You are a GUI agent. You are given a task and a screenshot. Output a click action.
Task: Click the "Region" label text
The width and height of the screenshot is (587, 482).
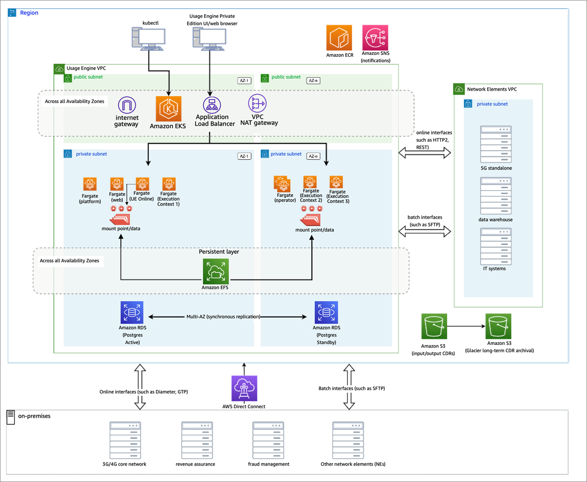tap(29, 13)
